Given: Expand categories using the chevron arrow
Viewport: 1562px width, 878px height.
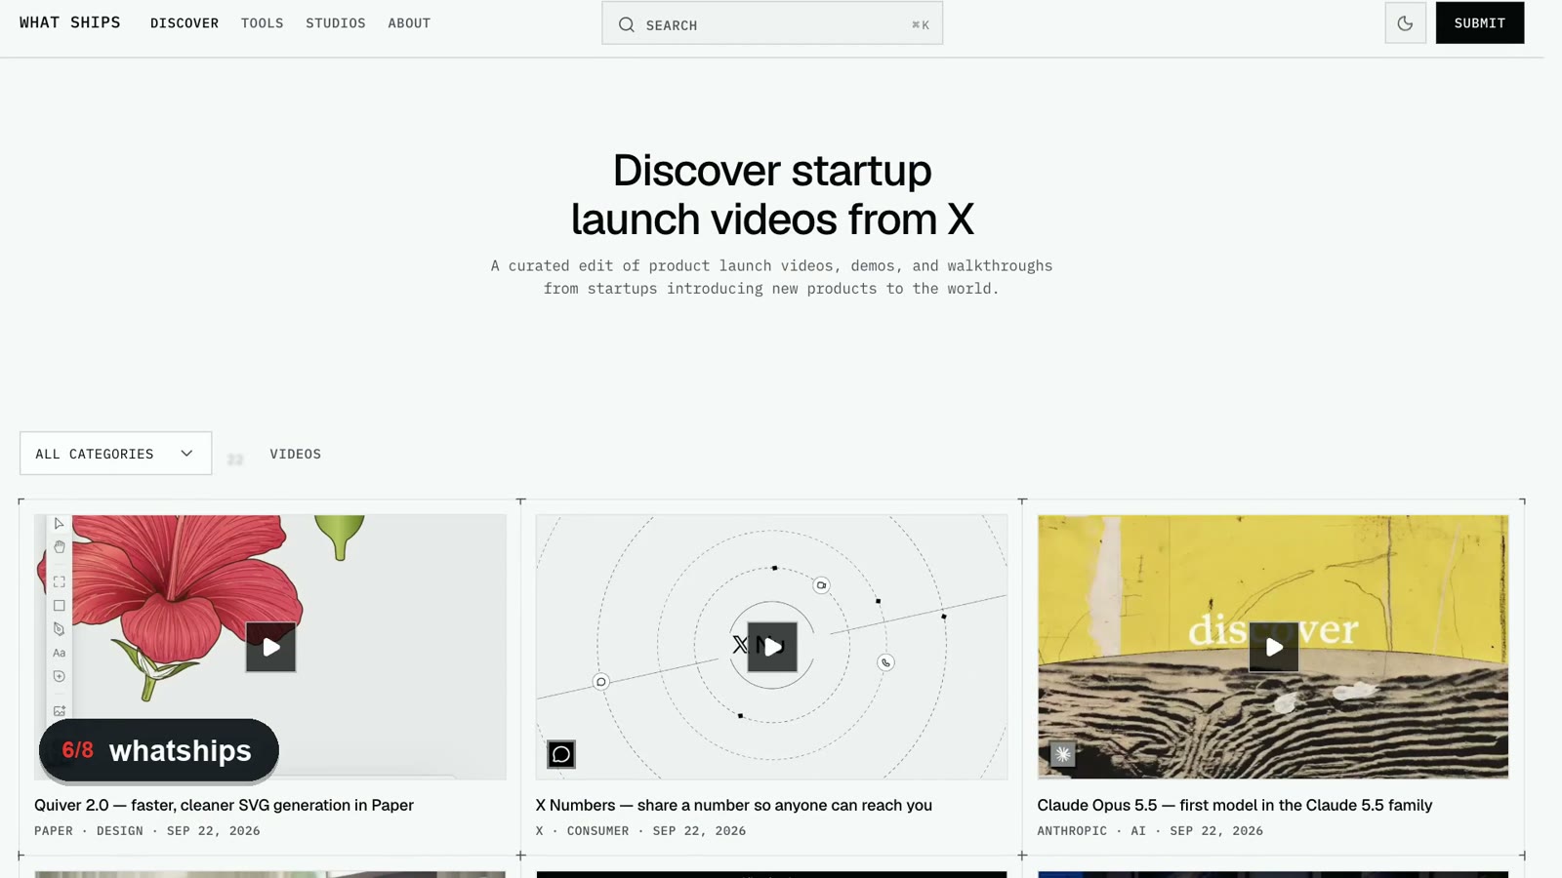Looking at the screenshot, I should point(186,454).
